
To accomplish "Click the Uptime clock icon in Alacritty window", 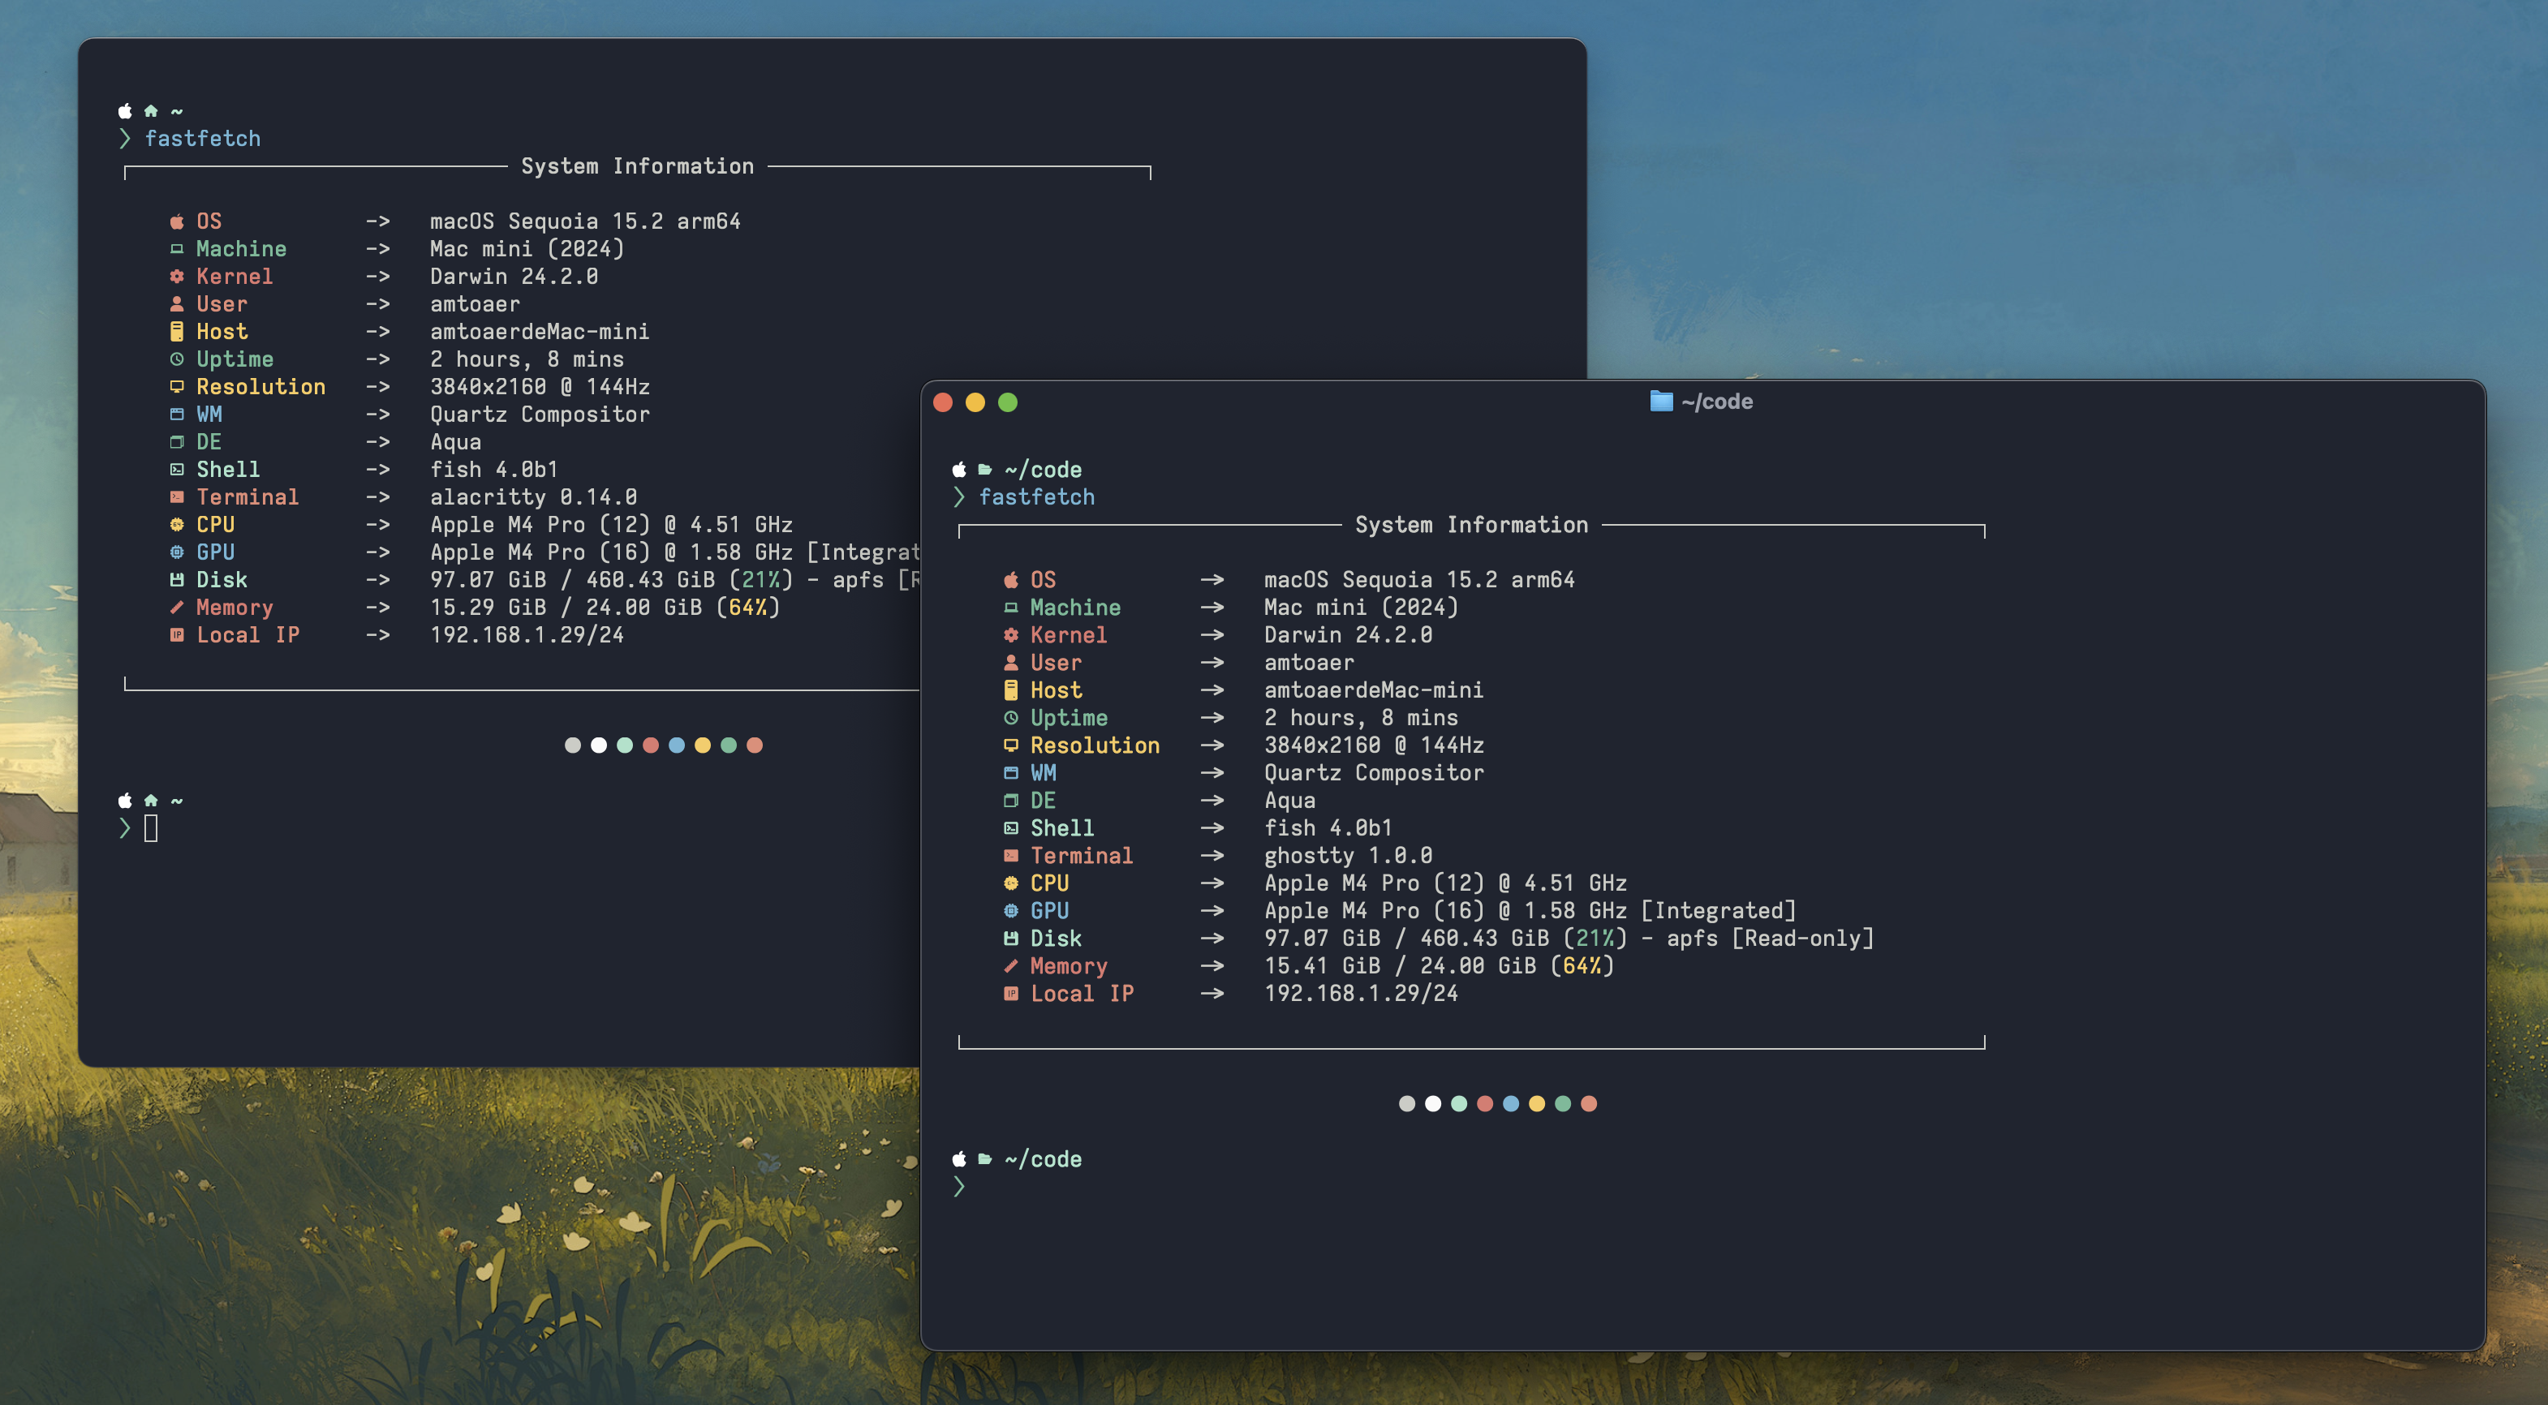I will click(x=177, y=360).
